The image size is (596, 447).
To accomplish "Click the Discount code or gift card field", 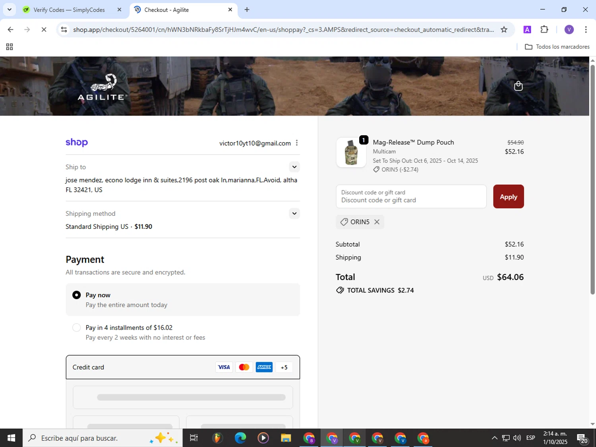I will tap(411, 196).
